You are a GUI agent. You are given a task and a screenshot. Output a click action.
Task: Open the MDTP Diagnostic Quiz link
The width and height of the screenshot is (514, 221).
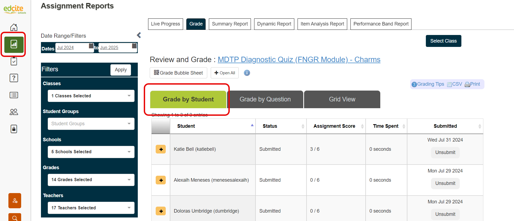(299, 60)
